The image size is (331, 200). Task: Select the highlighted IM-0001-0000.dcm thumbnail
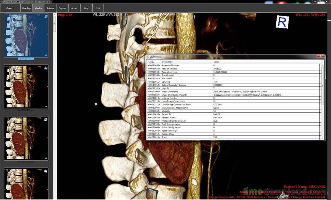point(26,35)
